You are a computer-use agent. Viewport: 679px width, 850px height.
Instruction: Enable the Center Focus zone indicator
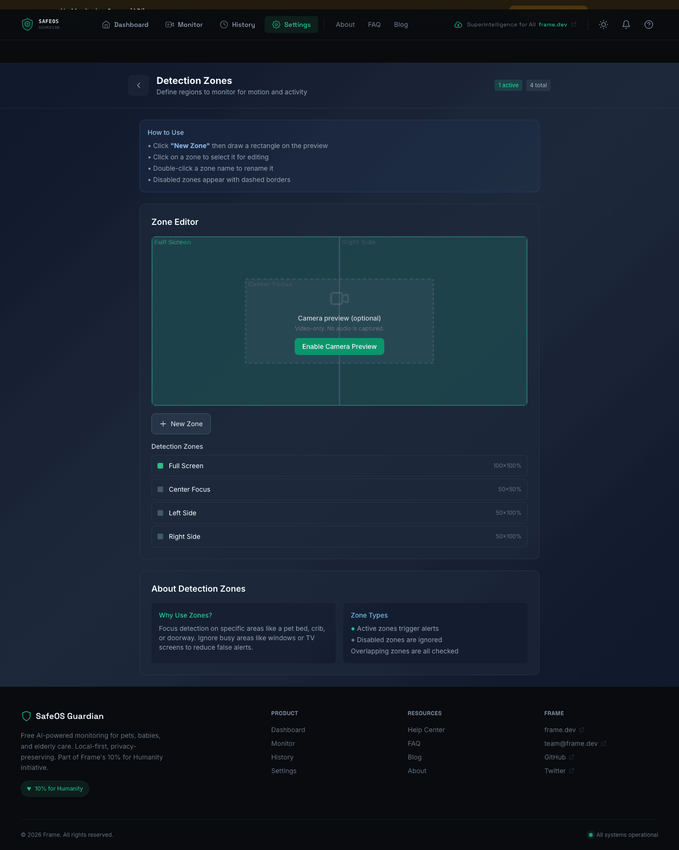tap(160, 489)
